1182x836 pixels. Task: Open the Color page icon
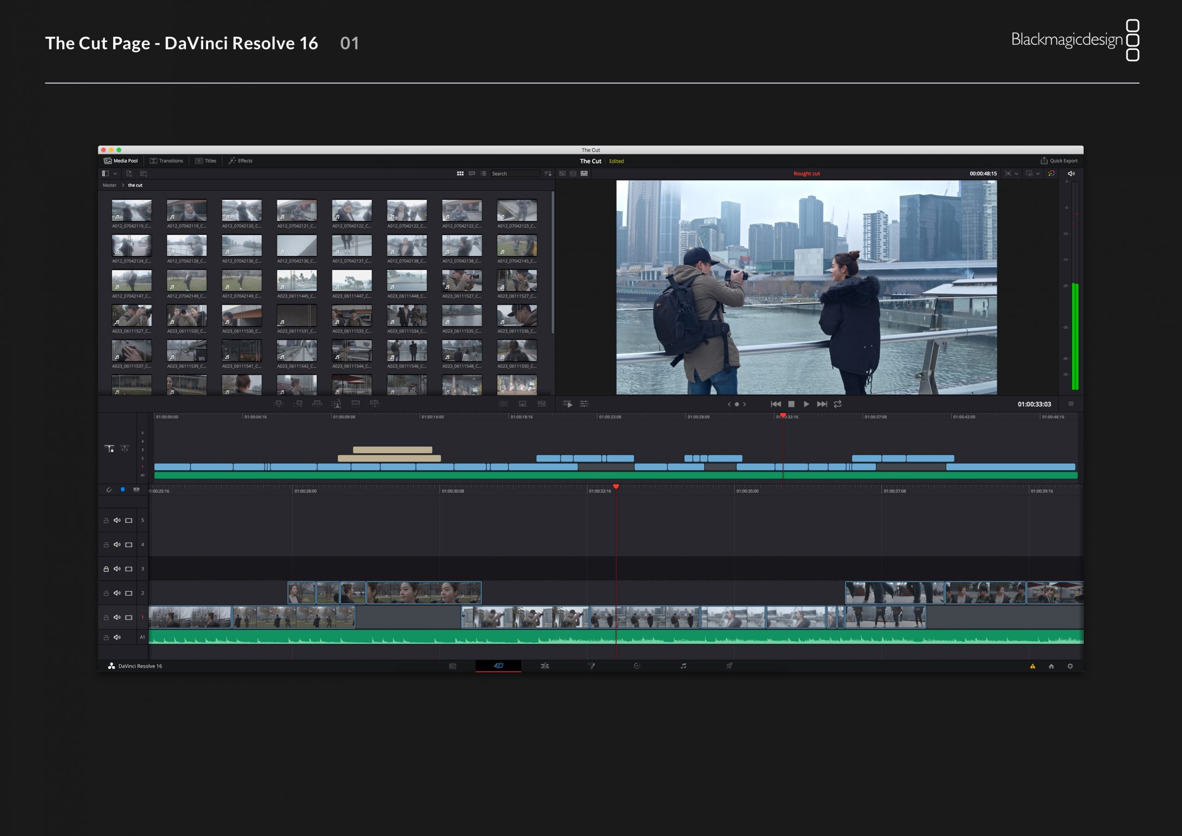(637, 666)
